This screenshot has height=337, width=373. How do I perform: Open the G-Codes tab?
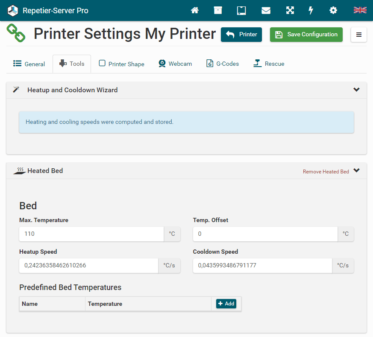(223, 64)
